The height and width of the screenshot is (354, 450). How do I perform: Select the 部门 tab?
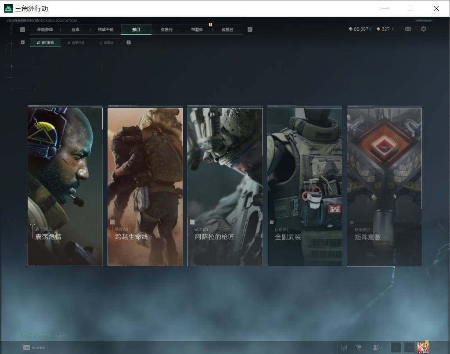pos(136,29)
